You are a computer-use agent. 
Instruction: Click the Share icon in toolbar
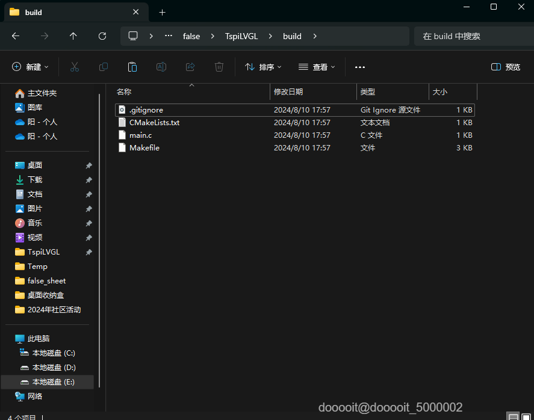pyautogui.click(x=190, y=67)
